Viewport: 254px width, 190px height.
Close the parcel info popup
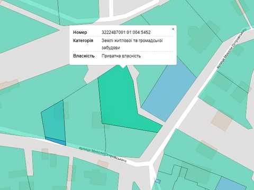pos(173,29)
